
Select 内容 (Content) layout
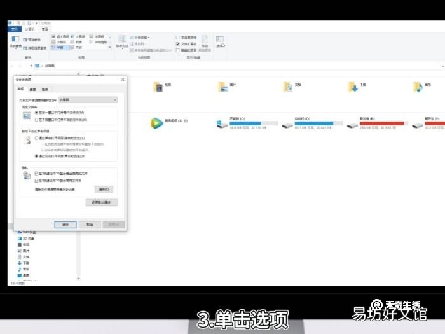(76, 48)
